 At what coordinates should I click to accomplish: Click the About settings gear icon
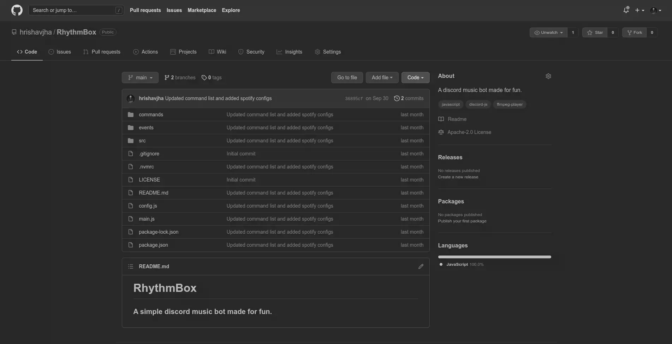tap(548, 76)
